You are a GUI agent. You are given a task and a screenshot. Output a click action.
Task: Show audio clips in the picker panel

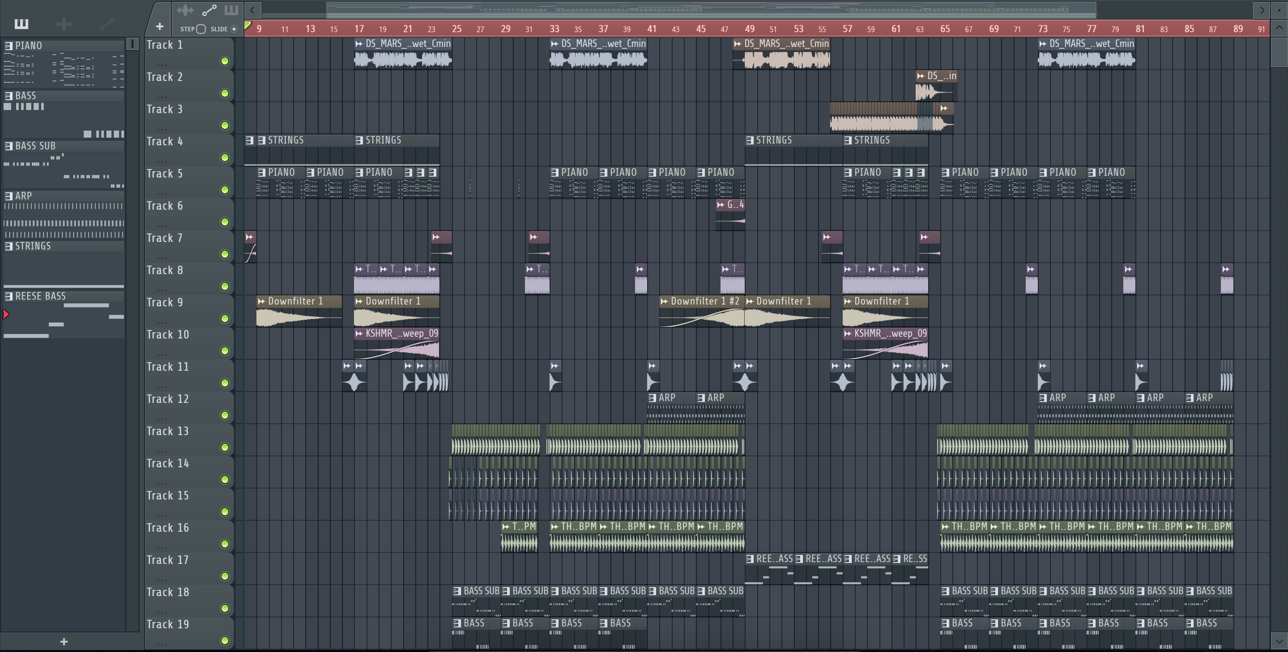[x=64, y=24]
